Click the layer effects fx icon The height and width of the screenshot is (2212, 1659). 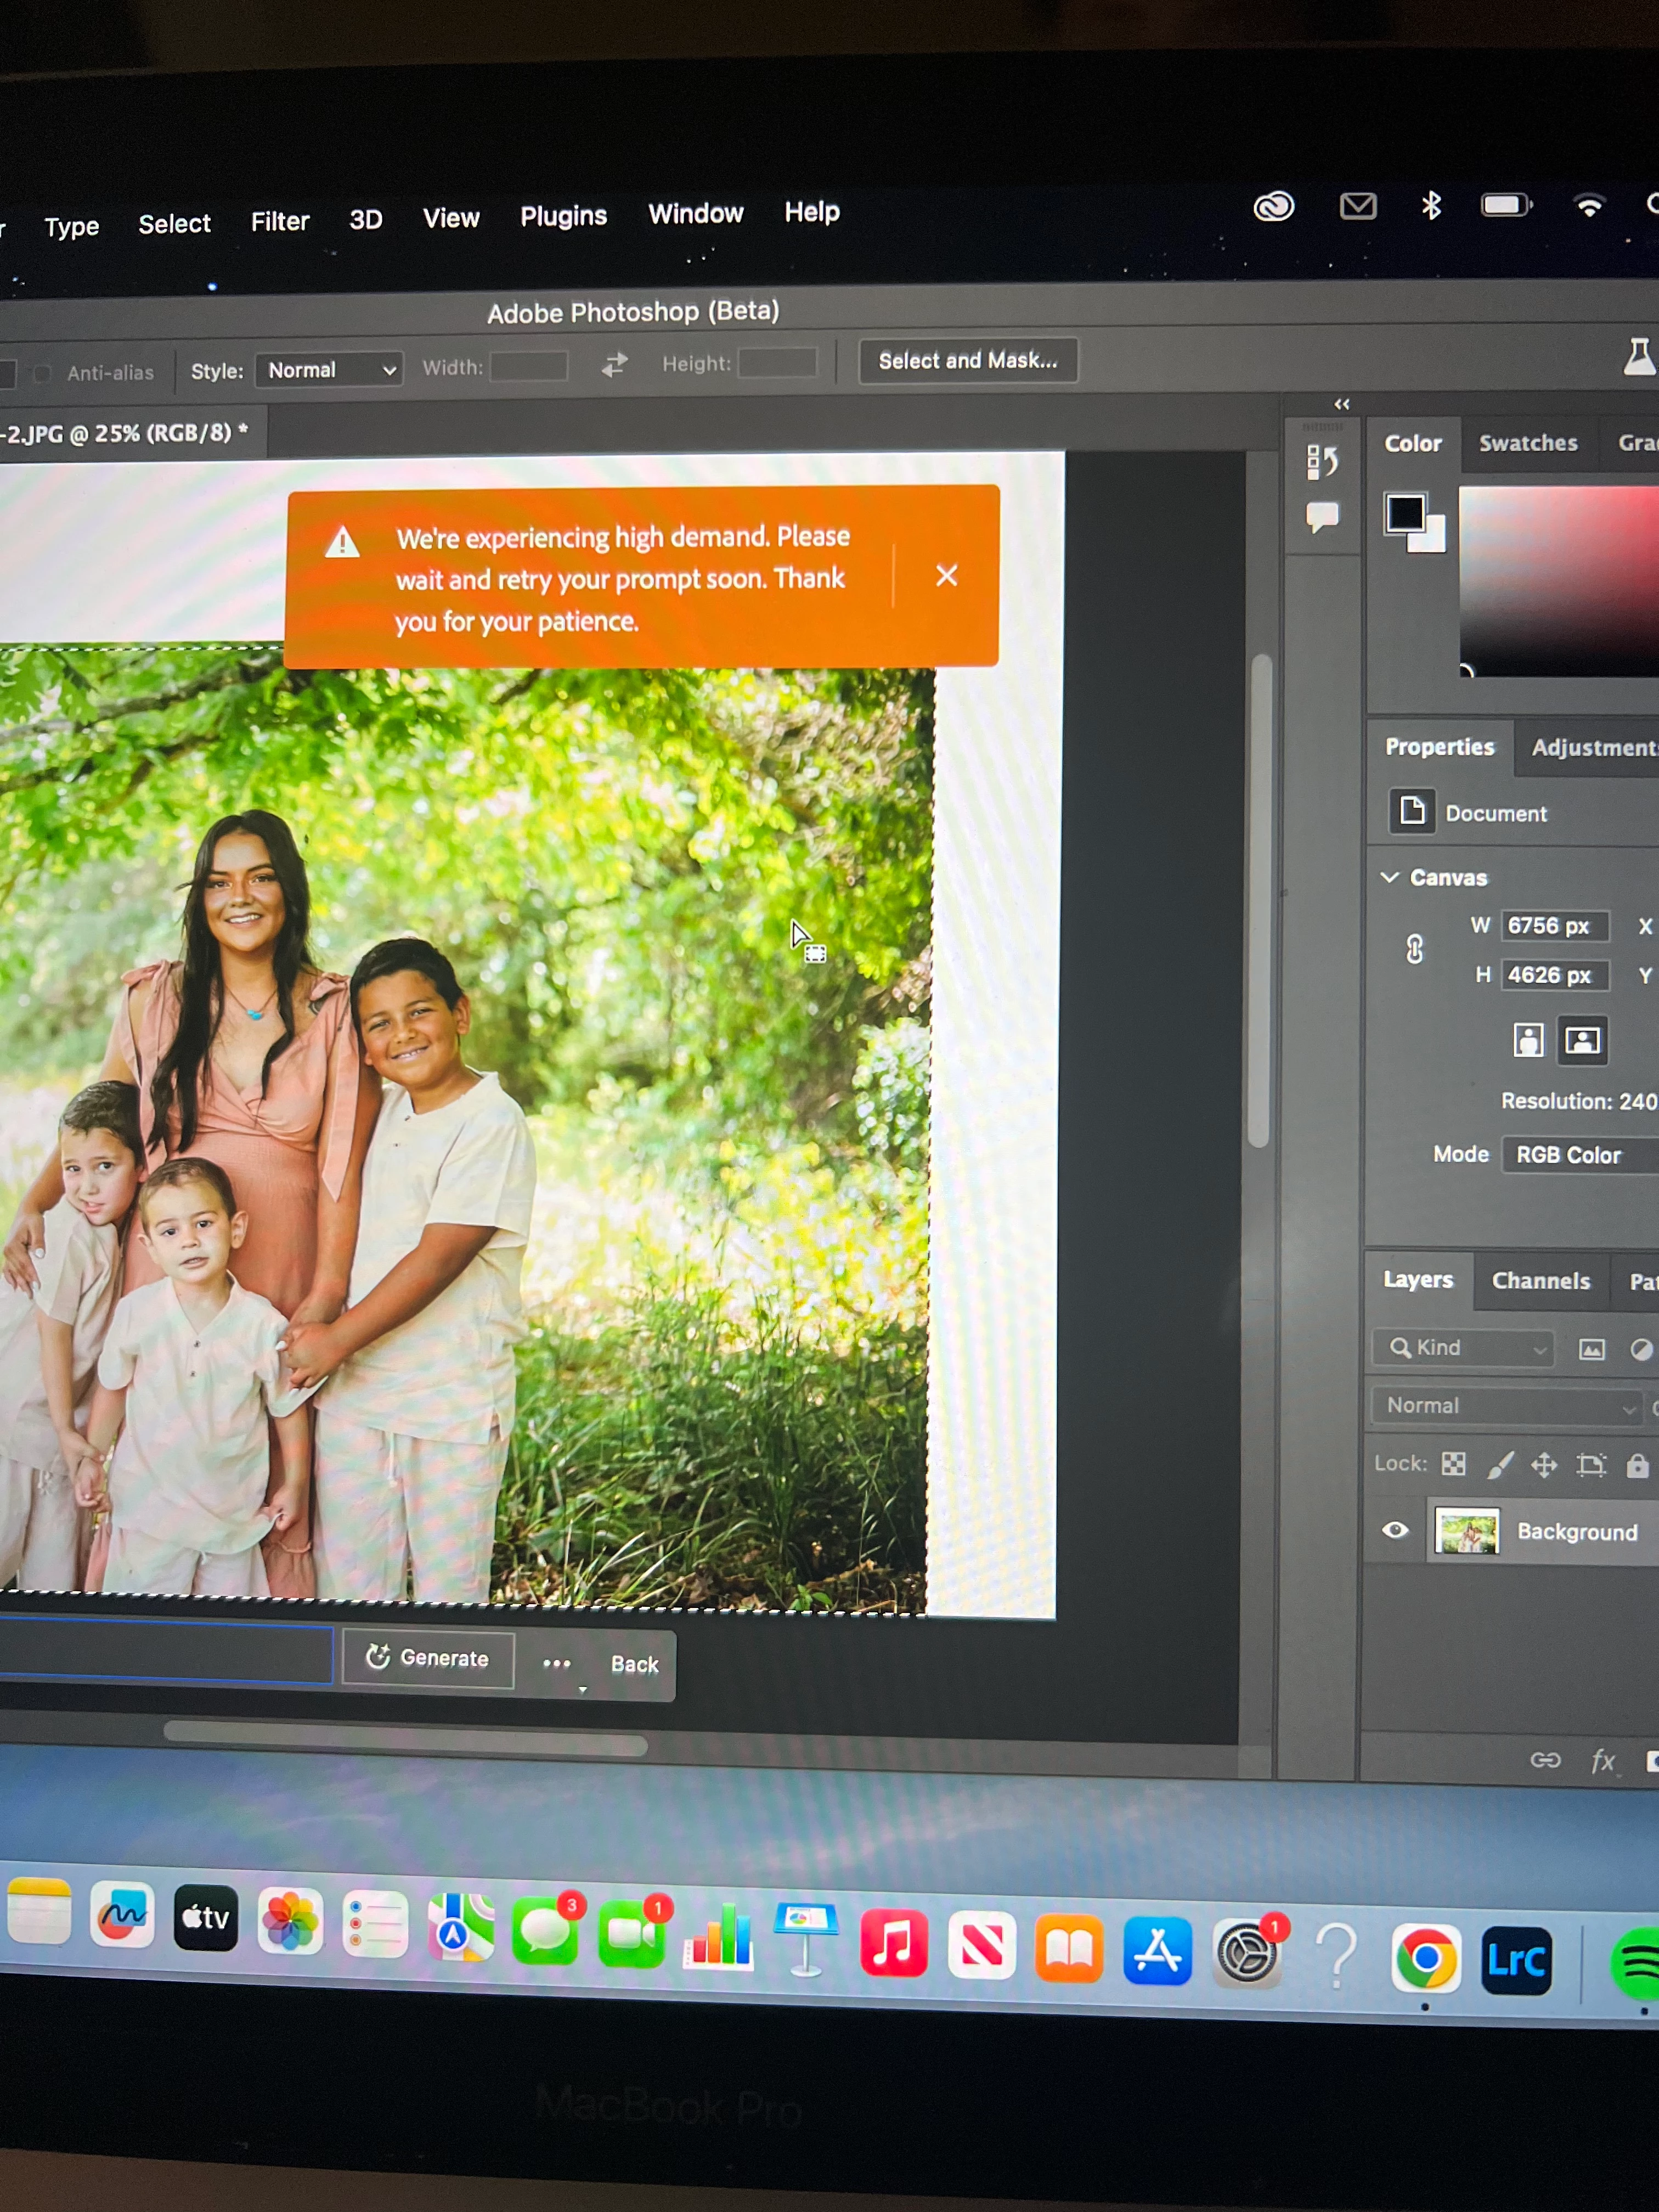(1603, 1760)
